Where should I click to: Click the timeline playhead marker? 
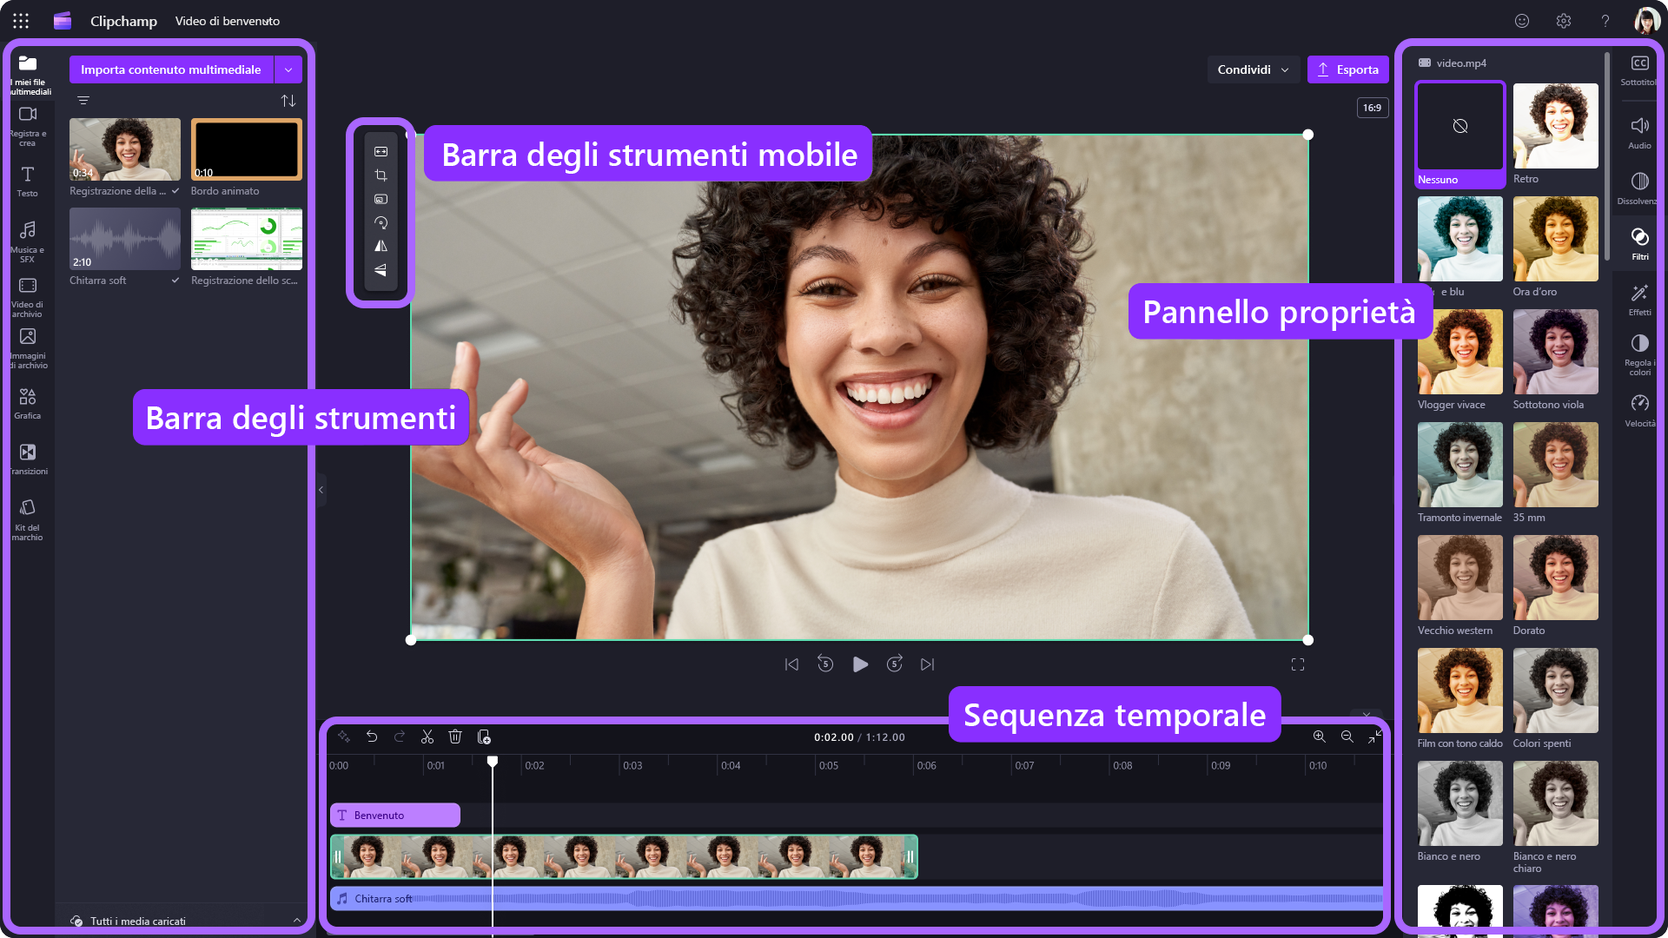pyautogui.click(x=493, y=762)
